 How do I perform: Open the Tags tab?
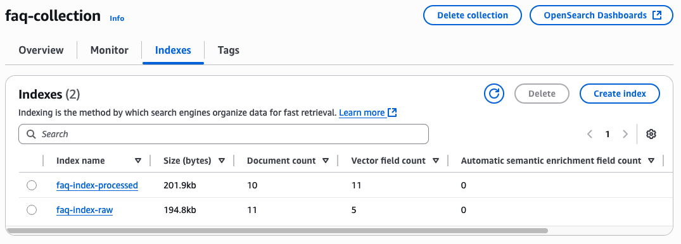(229, 51)
